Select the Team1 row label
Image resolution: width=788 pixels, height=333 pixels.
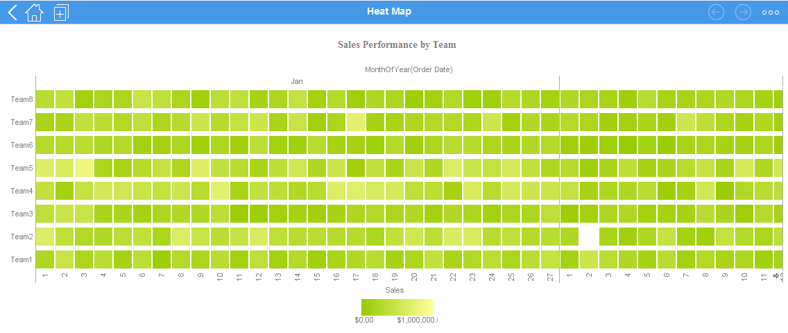pos(22,259)
